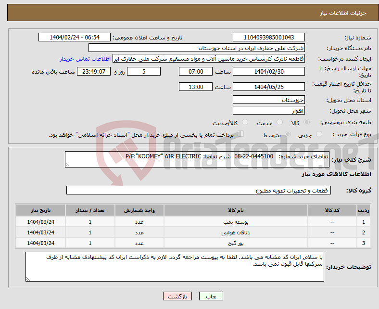Click the ردیف column header
The width and height of the screenshot is (379, 309).
tap(364, 210)
